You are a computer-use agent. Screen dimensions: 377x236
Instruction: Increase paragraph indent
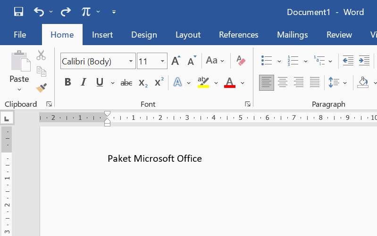click(x=364, y=61)
